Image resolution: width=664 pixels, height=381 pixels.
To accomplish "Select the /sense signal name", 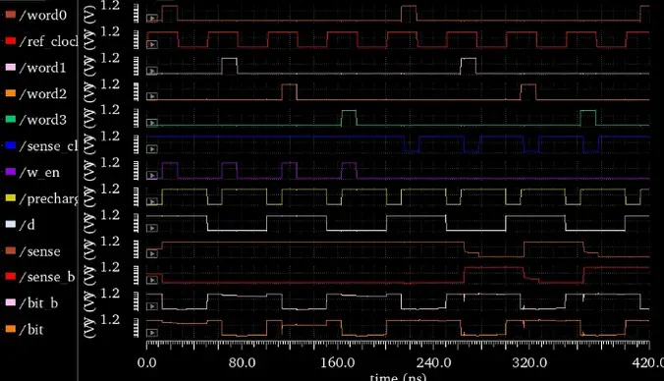I will (40, 251).
